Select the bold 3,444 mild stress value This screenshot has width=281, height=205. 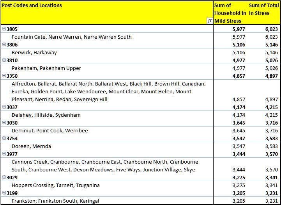point(239,154)
